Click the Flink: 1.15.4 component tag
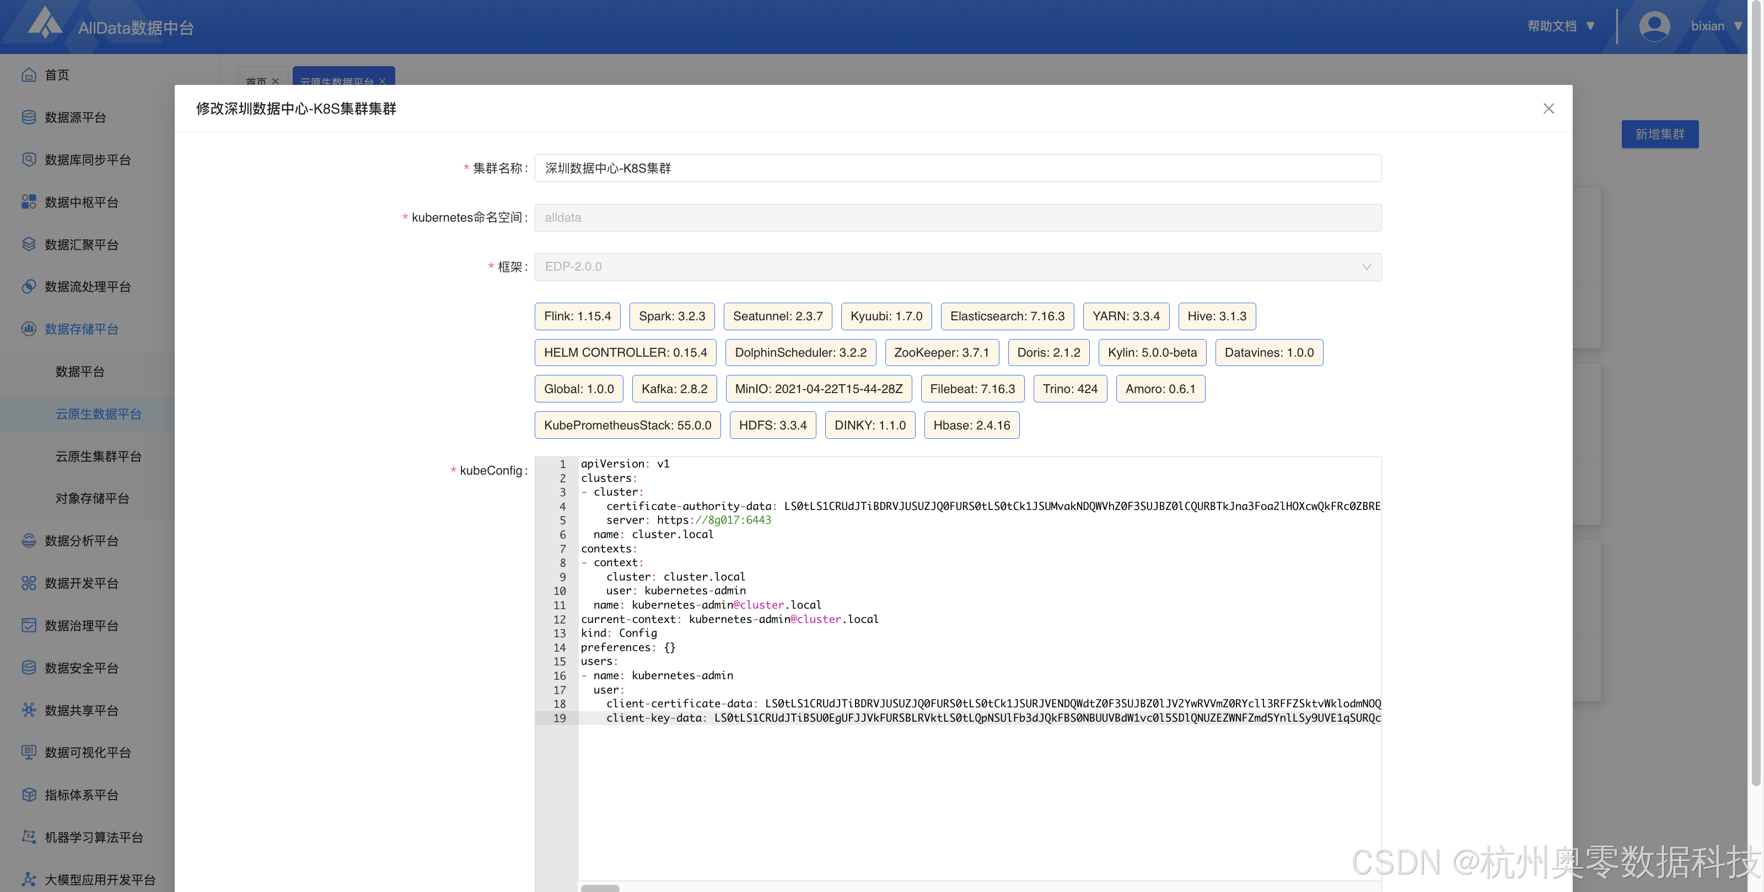The image size is (1764, 892). 577,316
